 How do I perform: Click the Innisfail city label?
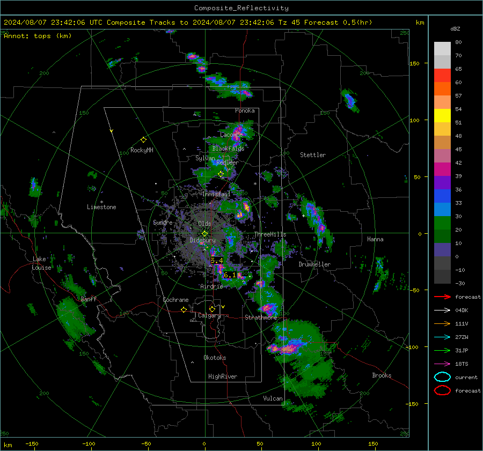point(217,194)
